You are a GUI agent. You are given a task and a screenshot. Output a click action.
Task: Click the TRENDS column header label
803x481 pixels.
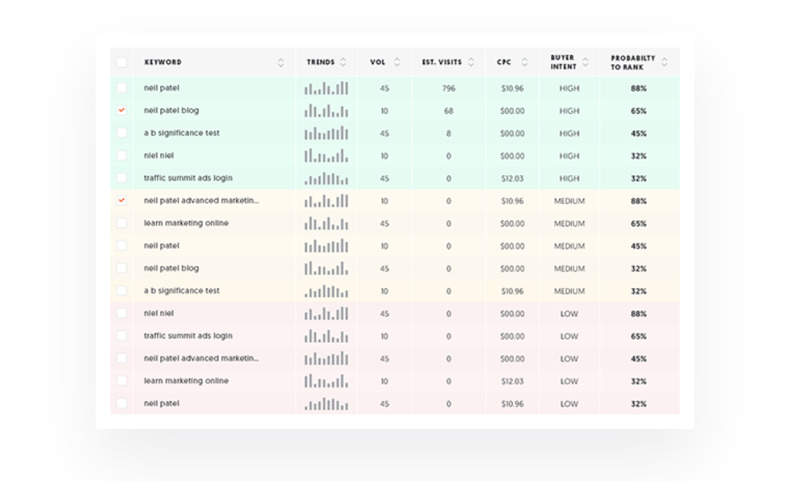pos(320,63)
